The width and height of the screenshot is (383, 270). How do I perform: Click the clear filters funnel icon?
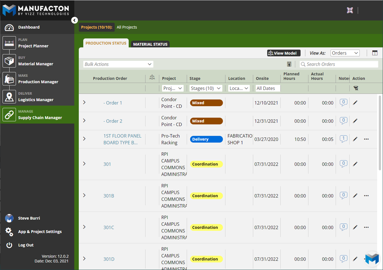coord(356,88)
